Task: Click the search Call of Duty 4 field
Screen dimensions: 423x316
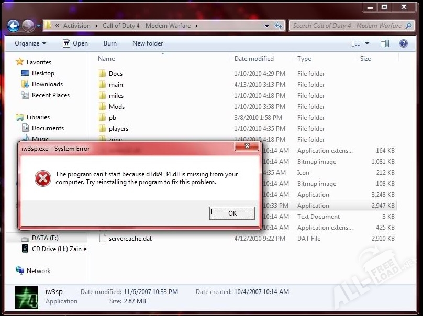Action: point(347,26)
